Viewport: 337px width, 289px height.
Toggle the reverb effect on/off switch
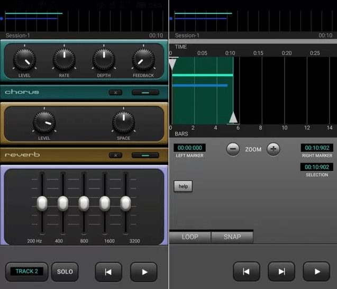click(145, 155)
